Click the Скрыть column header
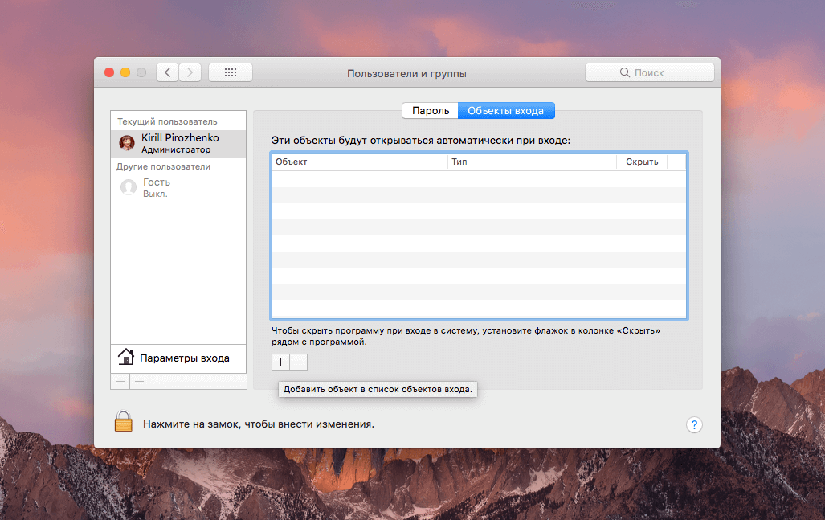This screenshot has width=825, height=520. 641,162
